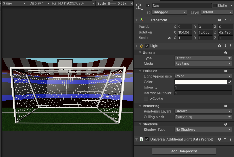Click the object name field Sun
The height and width of the screenshot is (157, 234).
182,6
